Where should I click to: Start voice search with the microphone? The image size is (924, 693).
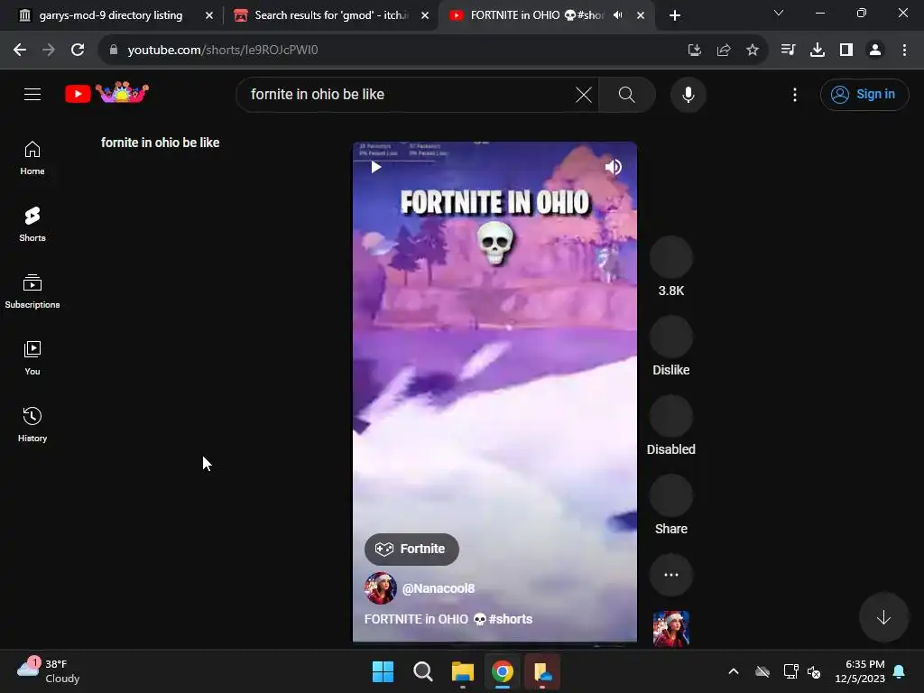688,94
